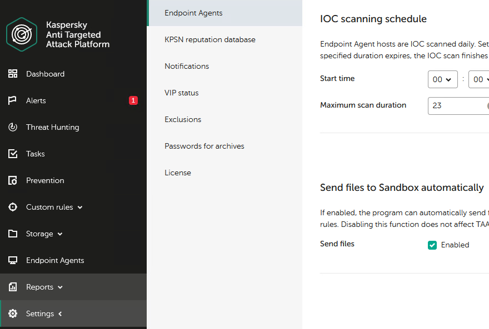Open the Start time hours dropdown
Image resolution: width=489 pixels, height=329 pixels.
click(442, 79)
